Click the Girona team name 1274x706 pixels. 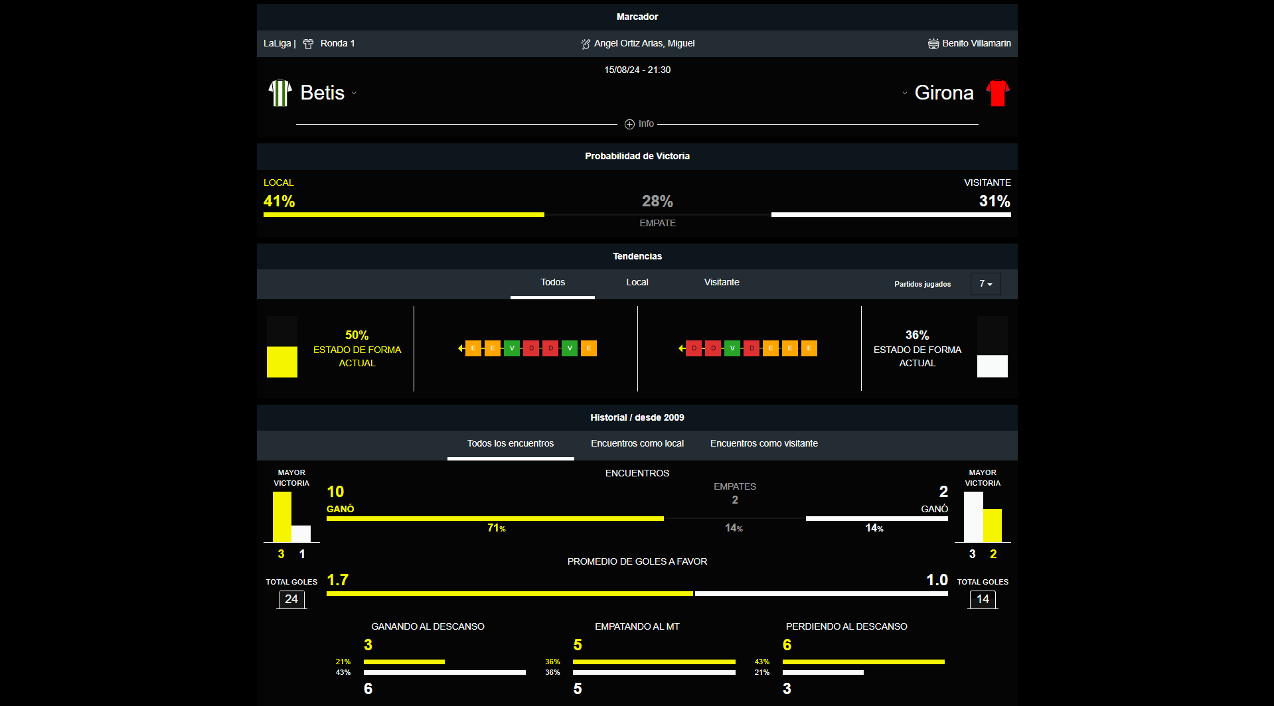(944, 93)
